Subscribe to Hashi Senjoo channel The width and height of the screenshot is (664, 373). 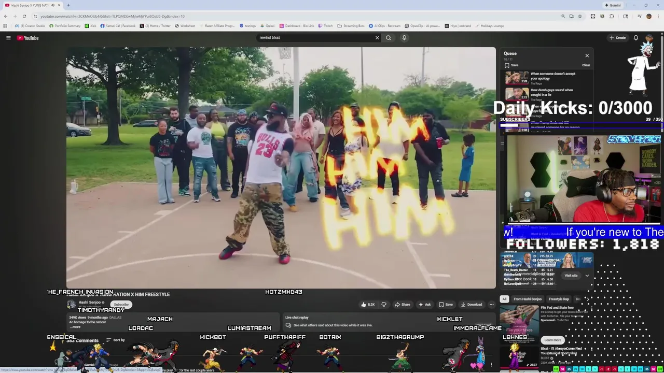(121, 305)
